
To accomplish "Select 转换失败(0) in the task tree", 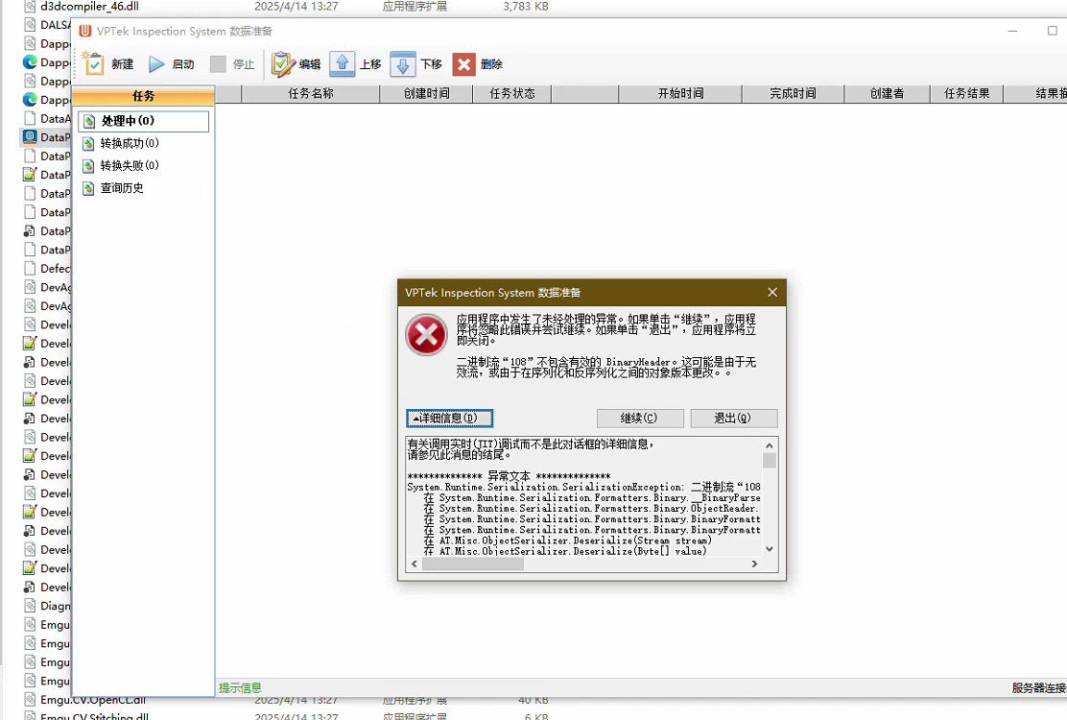I will 121,166.
